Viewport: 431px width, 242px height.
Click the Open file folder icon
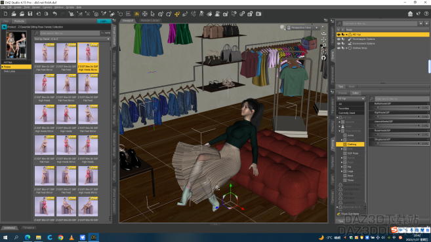pos(14,14)
